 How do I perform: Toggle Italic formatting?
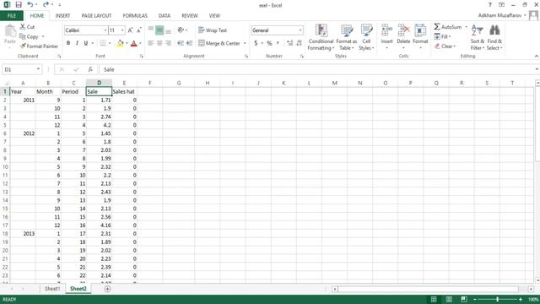tap(77, 43)
